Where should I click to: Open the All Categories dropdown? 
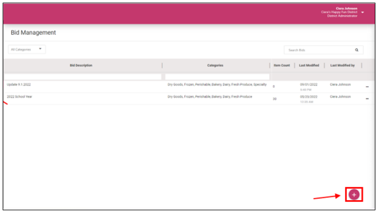coord(27,49)
